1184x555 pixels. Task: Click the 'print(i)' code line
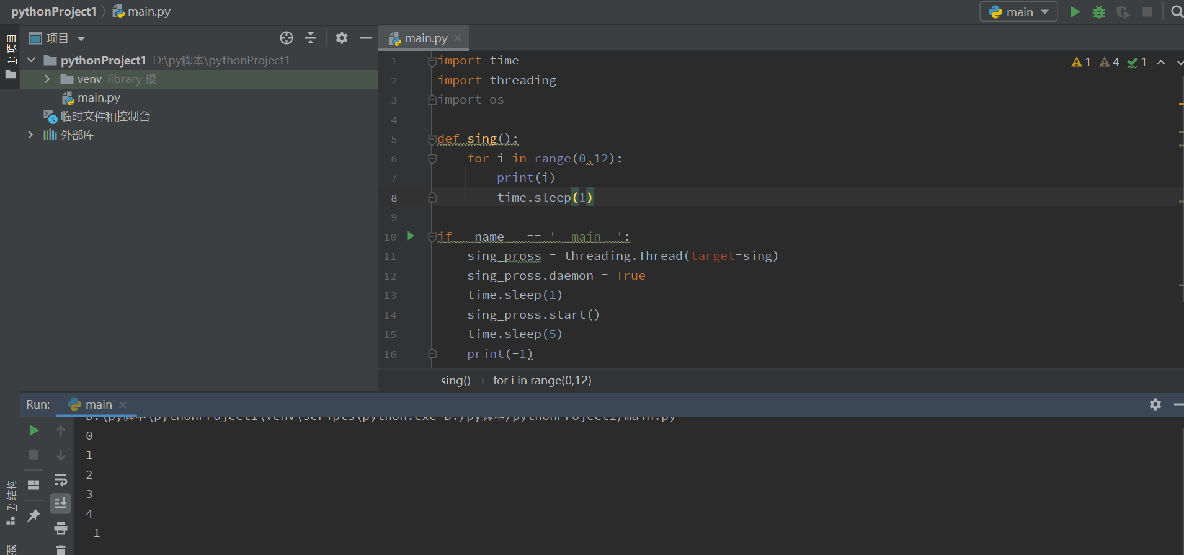(x=525, y=178)
